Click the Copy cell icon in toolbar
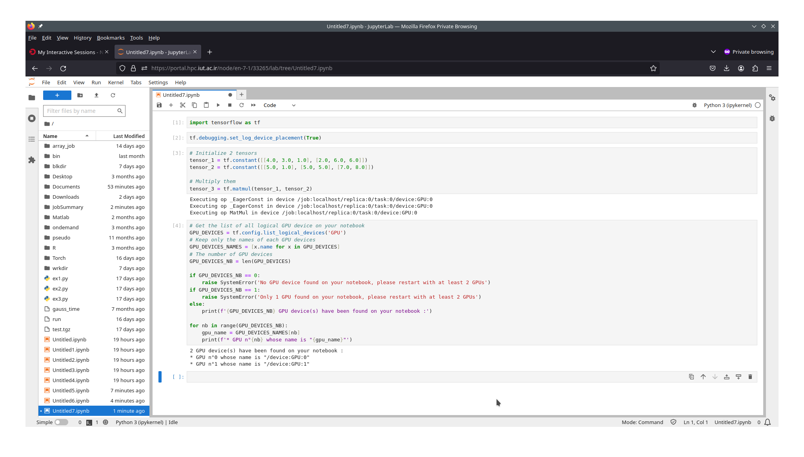 (x=195, y=105)
